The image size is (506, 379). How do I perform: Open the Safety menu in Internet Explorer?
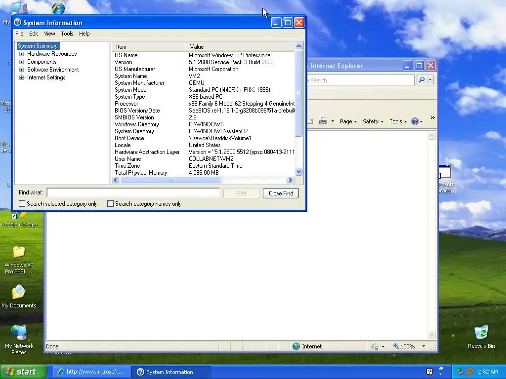click(x=373, y=121)
